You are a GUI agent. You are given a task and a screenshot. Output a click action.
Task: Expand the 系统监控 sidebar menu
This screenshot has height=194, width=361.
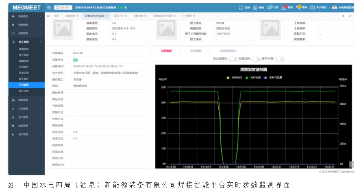26,16
